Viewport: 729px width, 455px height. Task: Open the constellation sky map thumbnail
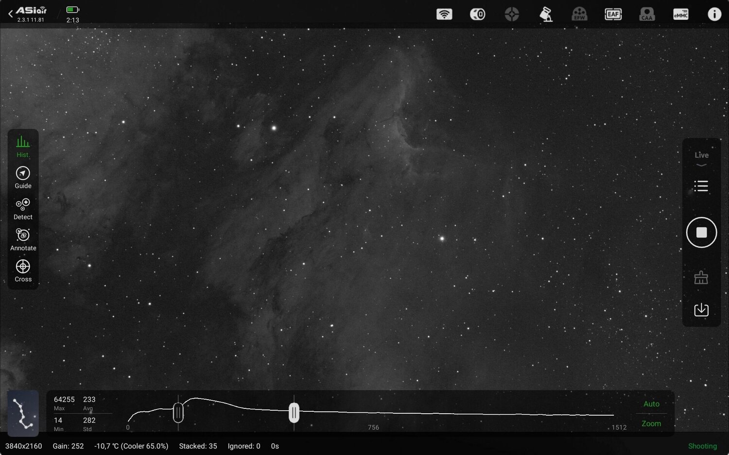pos(22,413)
